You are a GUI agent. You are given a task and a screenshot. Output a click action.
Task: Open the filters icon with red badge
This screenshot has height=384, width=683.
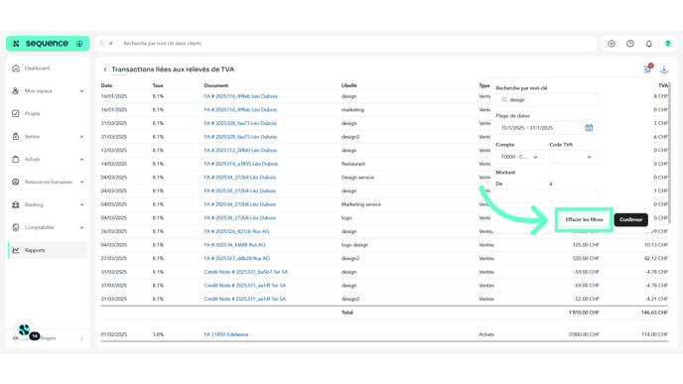click(x=647, y=69)
